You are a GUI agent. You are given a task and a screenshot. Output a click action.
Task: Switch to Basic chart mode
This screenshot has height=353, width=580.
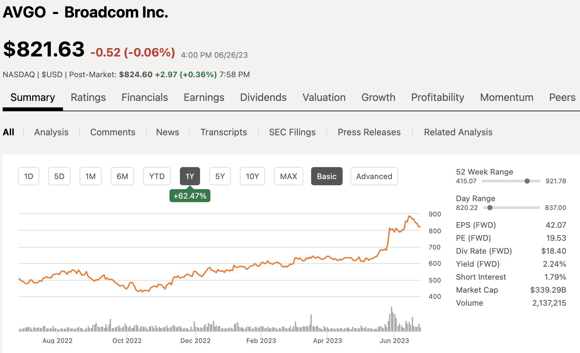327,176
